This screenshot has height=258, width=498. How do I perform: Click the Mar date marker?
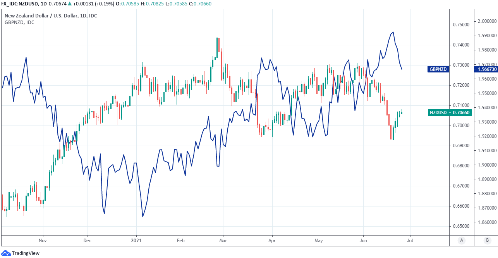(223, 240)
